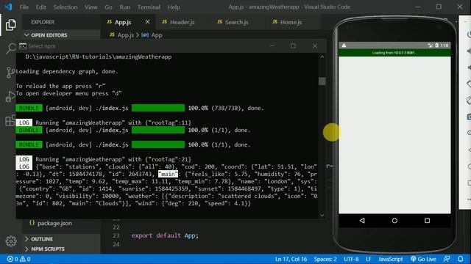Image resolution: width=471 pixels, height=264 pixels.
Task: Click the VS Code logo icon
Action: pyautogui.click(x=8, y=7)
